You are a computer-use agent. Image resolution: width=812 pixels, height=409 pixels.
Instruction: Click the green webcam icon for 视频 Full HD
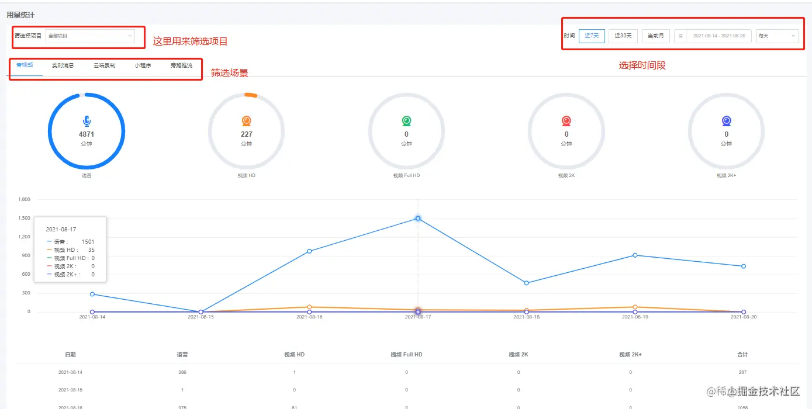[x=406, y=121]
